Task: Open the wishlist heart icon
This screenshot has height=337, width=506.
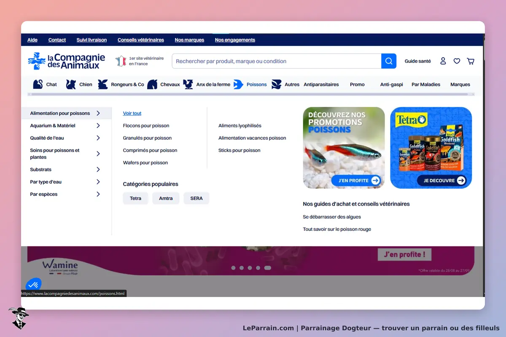Action: click(x=457, y=61)
